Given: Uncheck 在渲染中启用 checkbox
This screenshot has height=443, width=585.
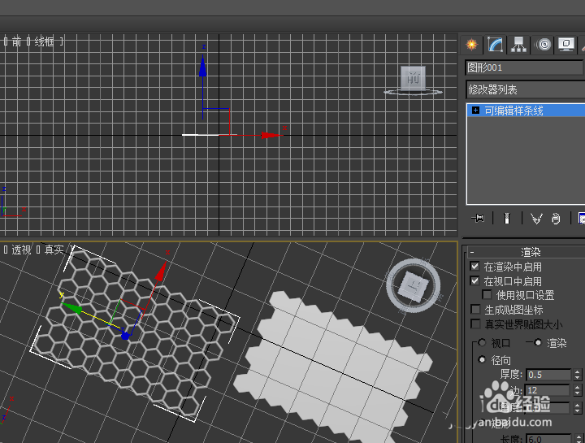Looking at the screenshot, I should (475, 267).
